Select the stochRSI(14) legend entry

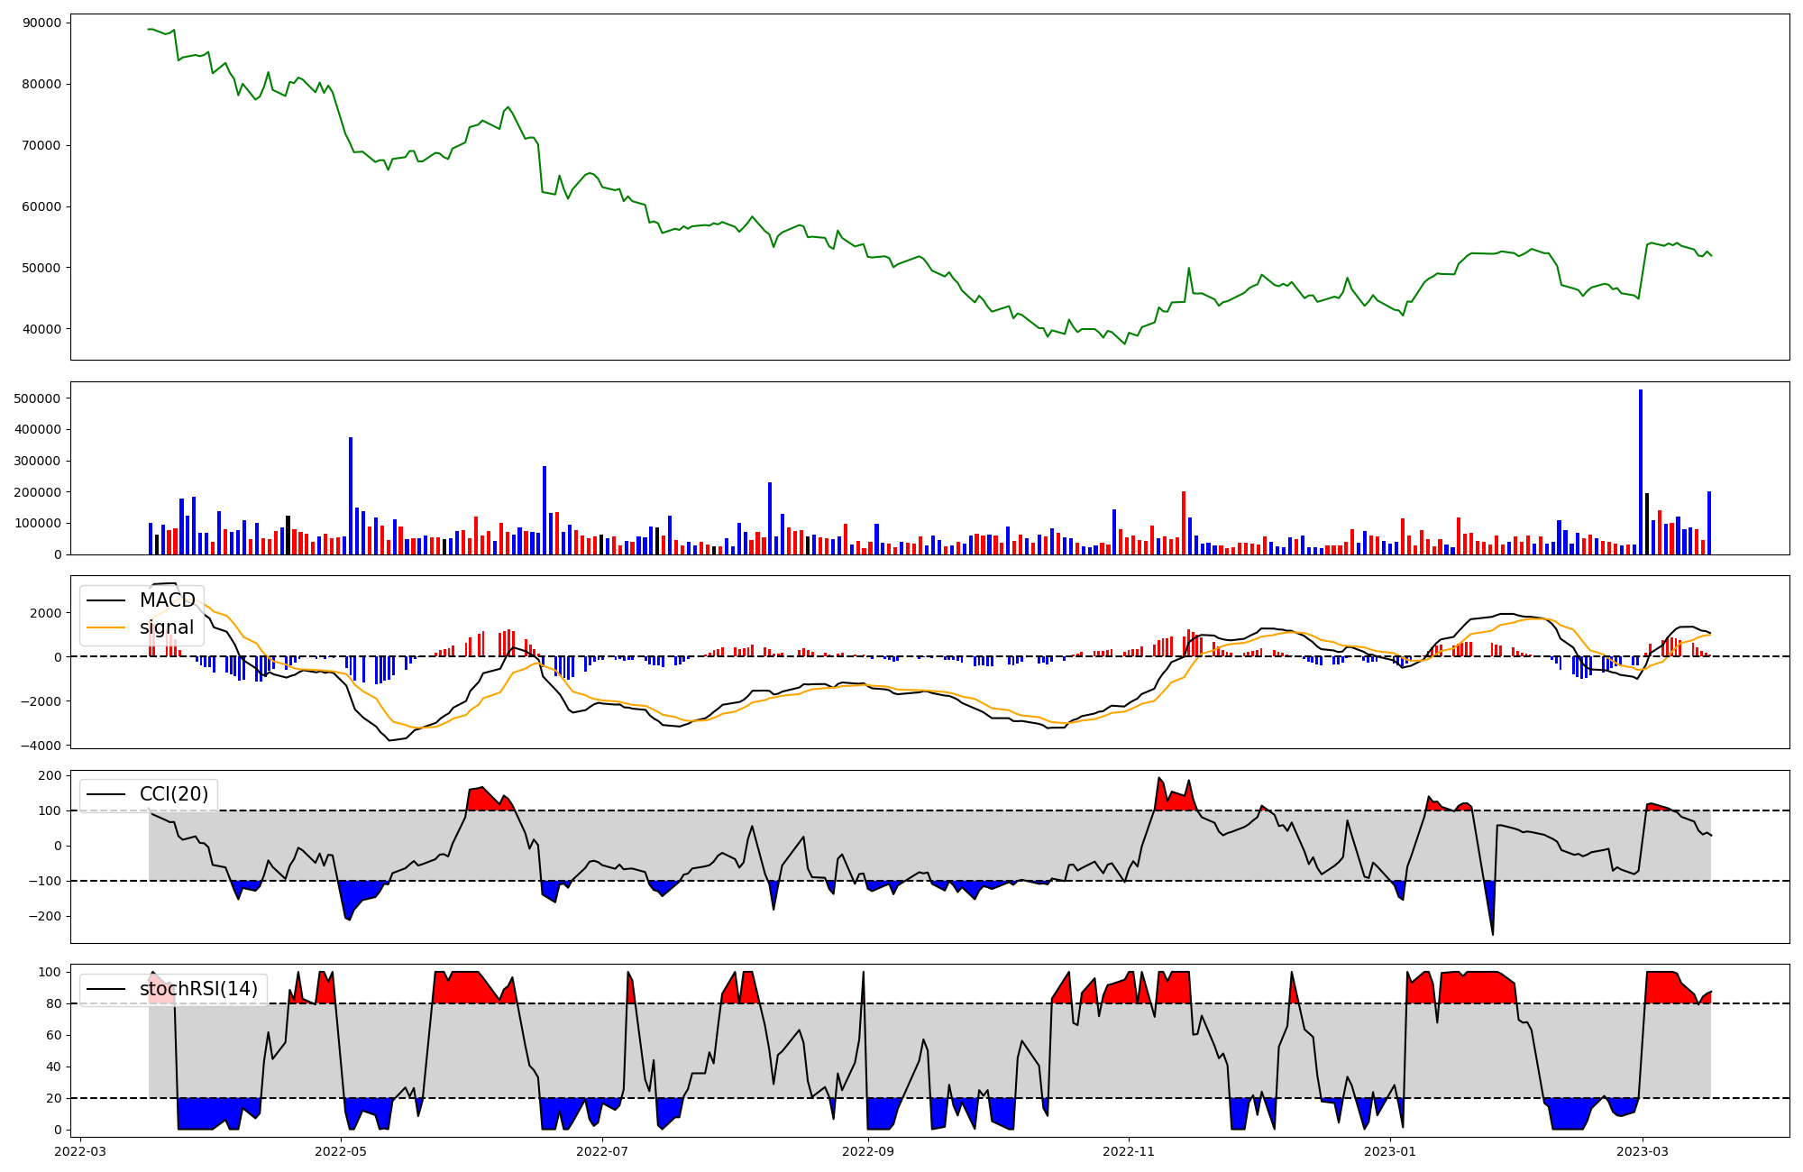click(x=198, y=989)
